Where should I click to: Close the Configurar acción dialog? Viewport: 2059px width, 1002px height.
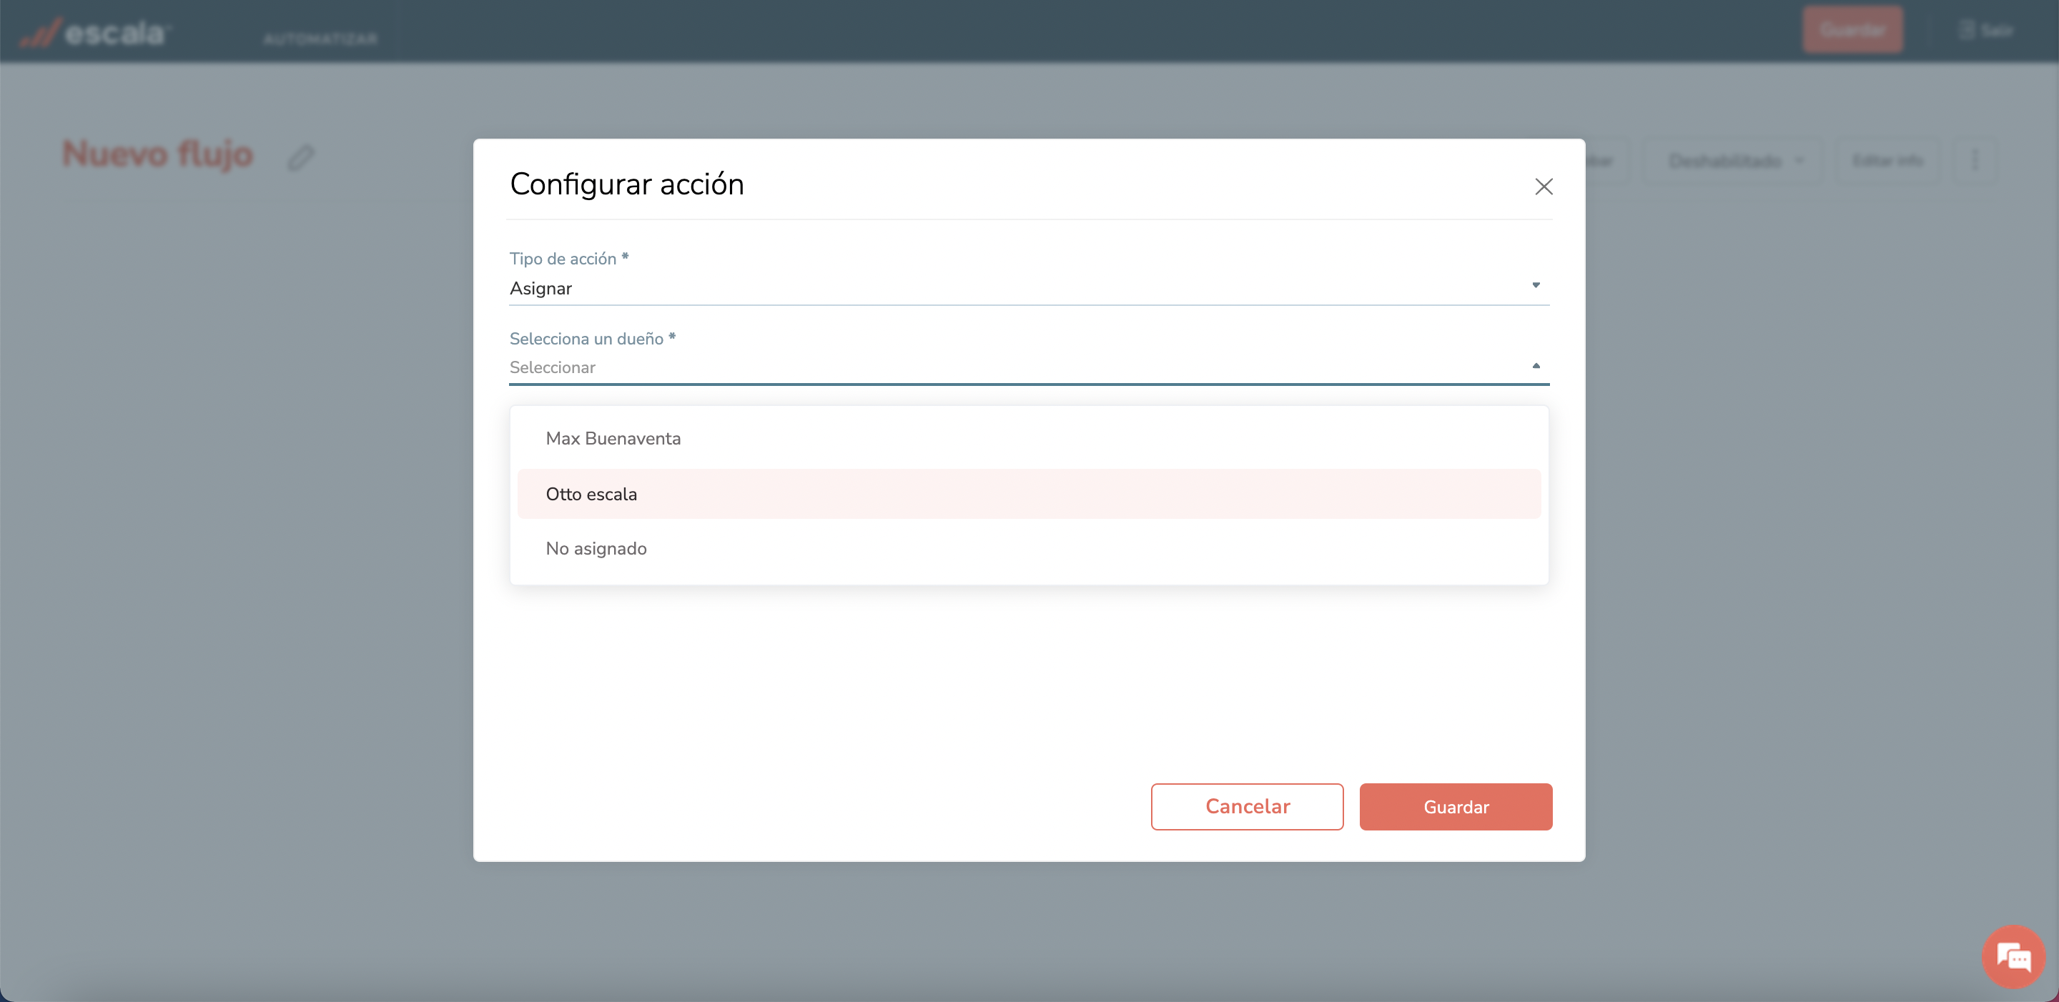pyautogui.click(x=1544, y=186)
